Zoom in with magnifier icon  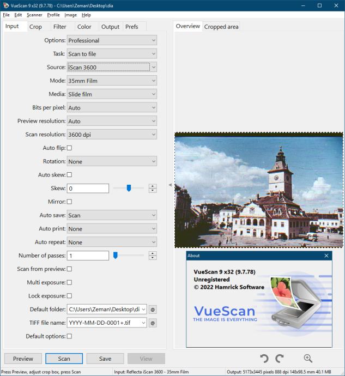click(x=308, y=358)
